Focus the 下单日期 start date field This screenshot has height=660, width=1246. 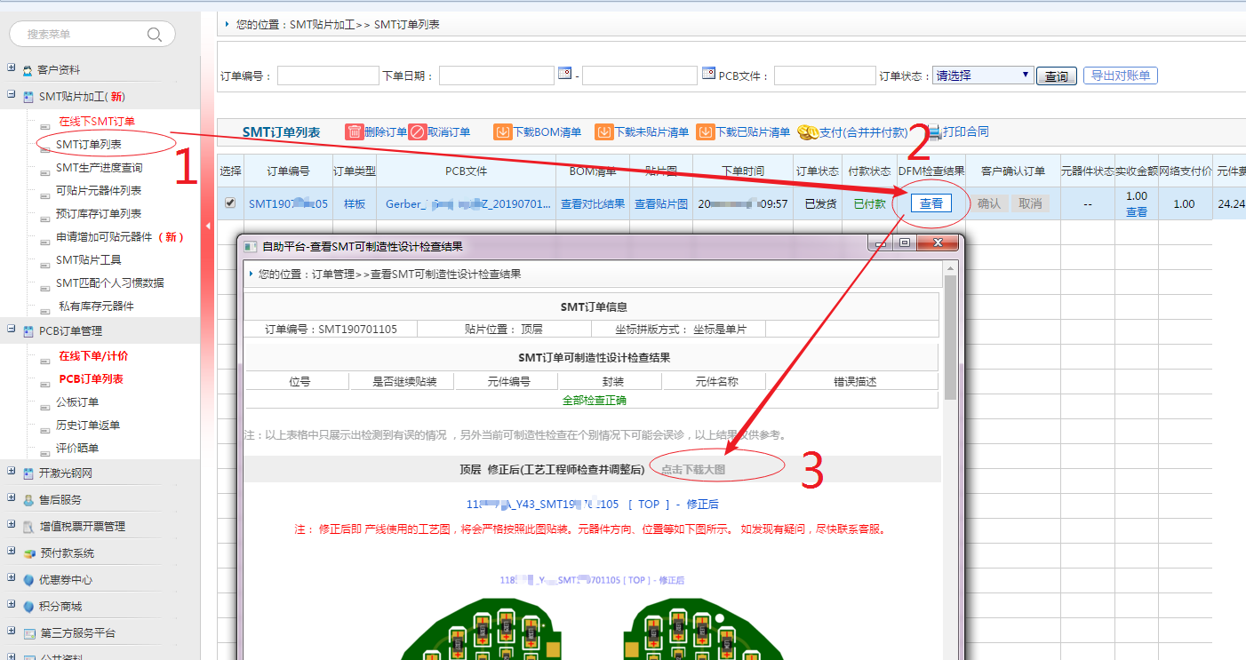pos(497,76)
